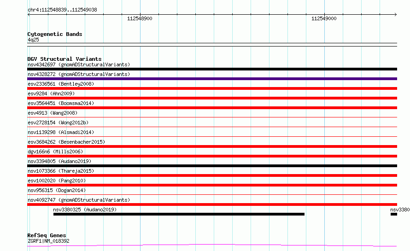
Task: Click the 4q25 band label
Action: (x=33, y=40)
